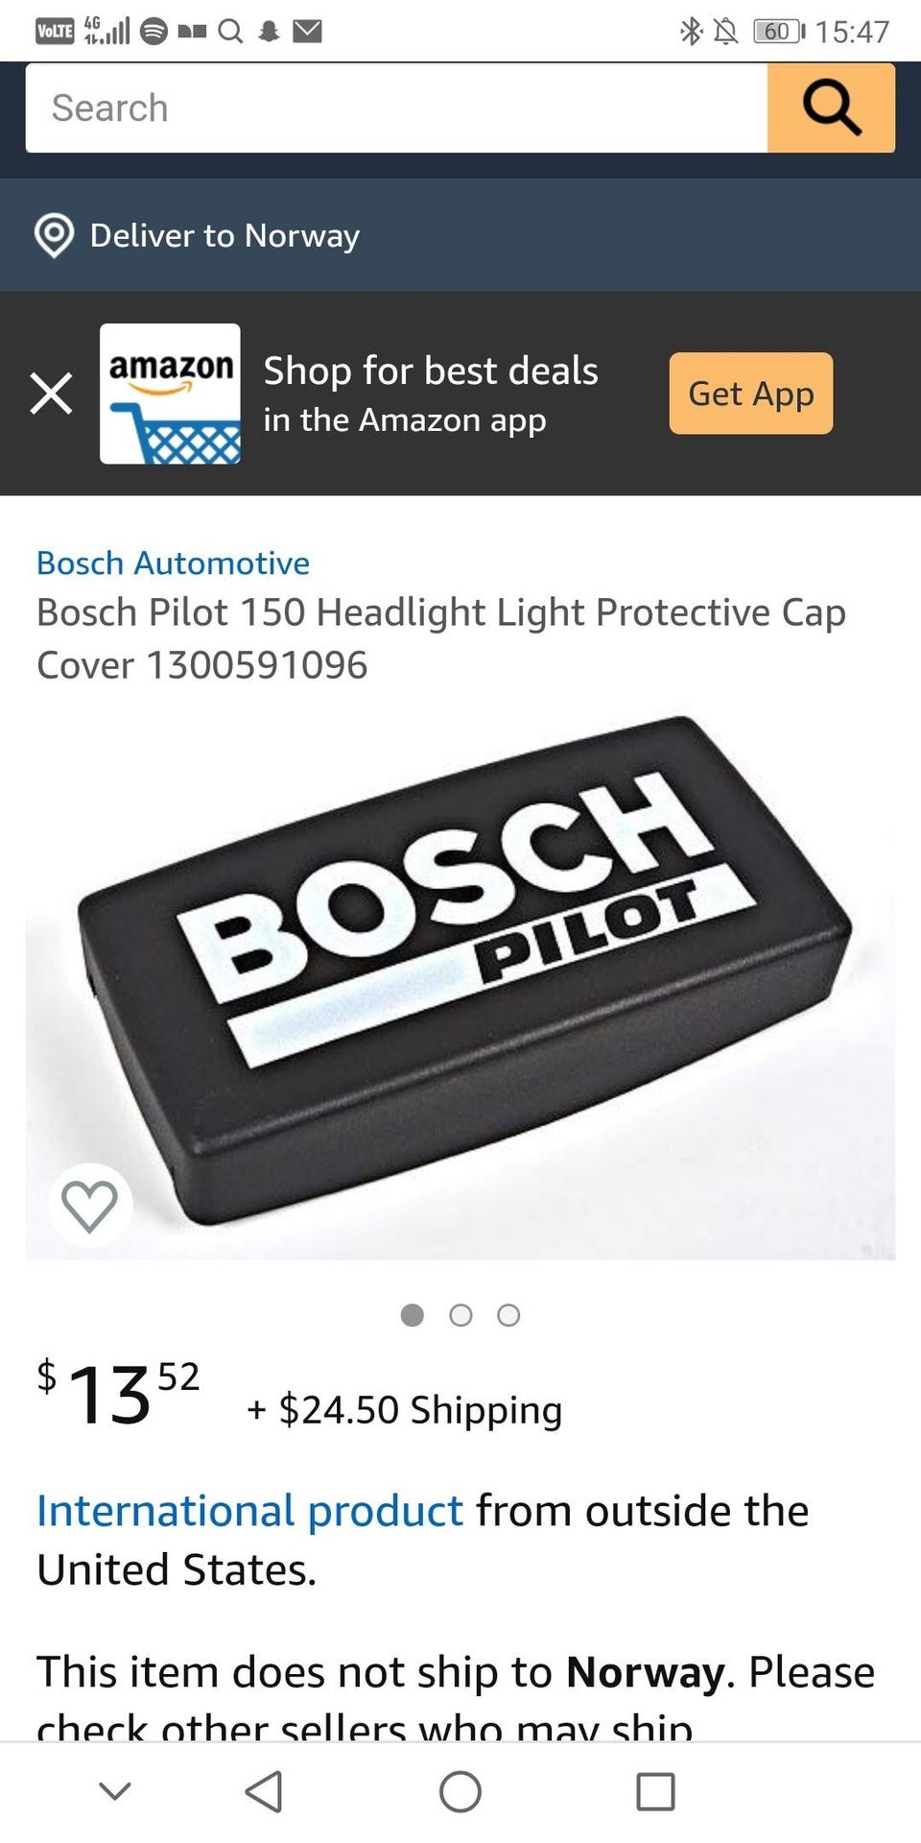Open the Bosch Automotive brand link
The image size is (921, 1843).
[x=173, y=562]
